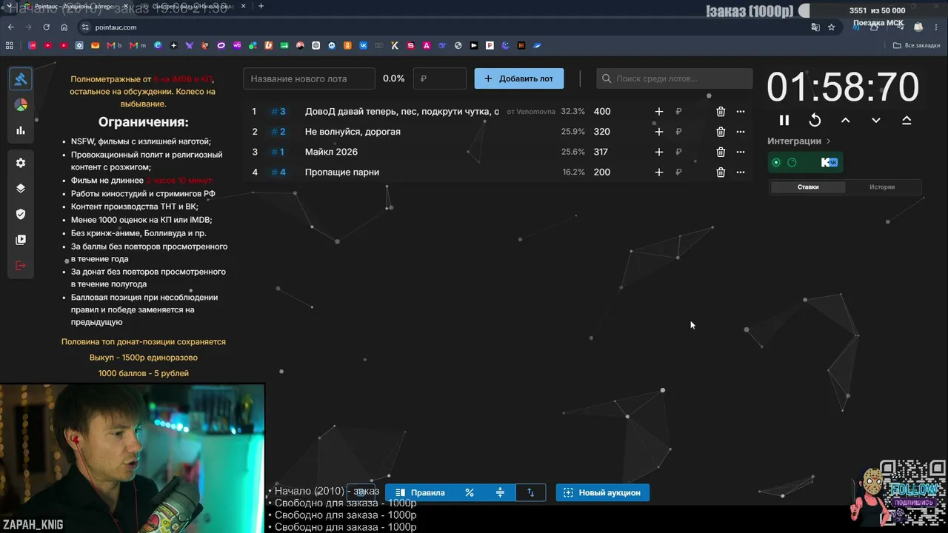Click the double-up timer boost icon
This screenshot has height=533, width=948.
tap(907, 121)
